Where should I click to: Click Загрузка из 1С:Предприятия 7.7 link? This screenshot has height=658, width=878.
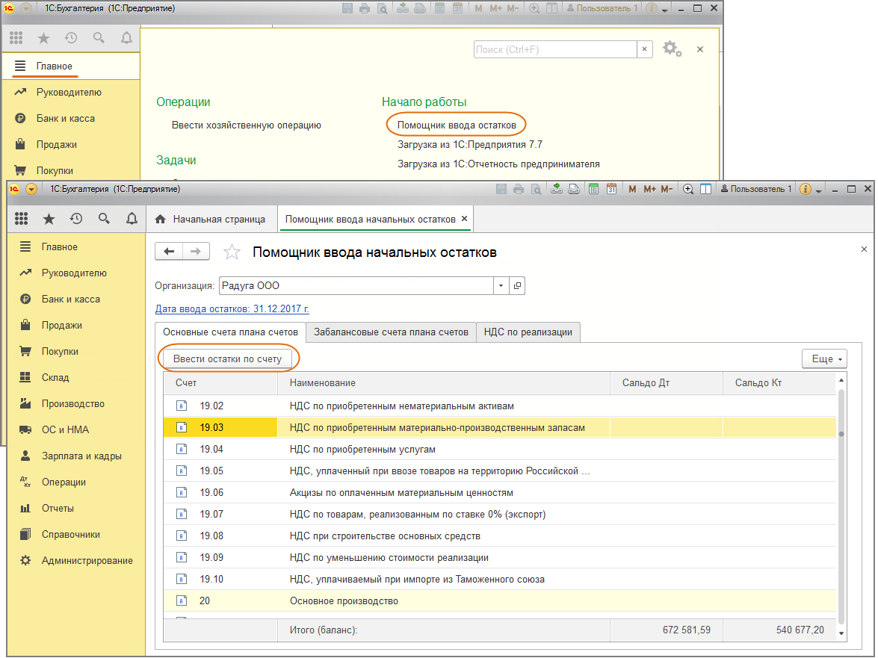470,145
